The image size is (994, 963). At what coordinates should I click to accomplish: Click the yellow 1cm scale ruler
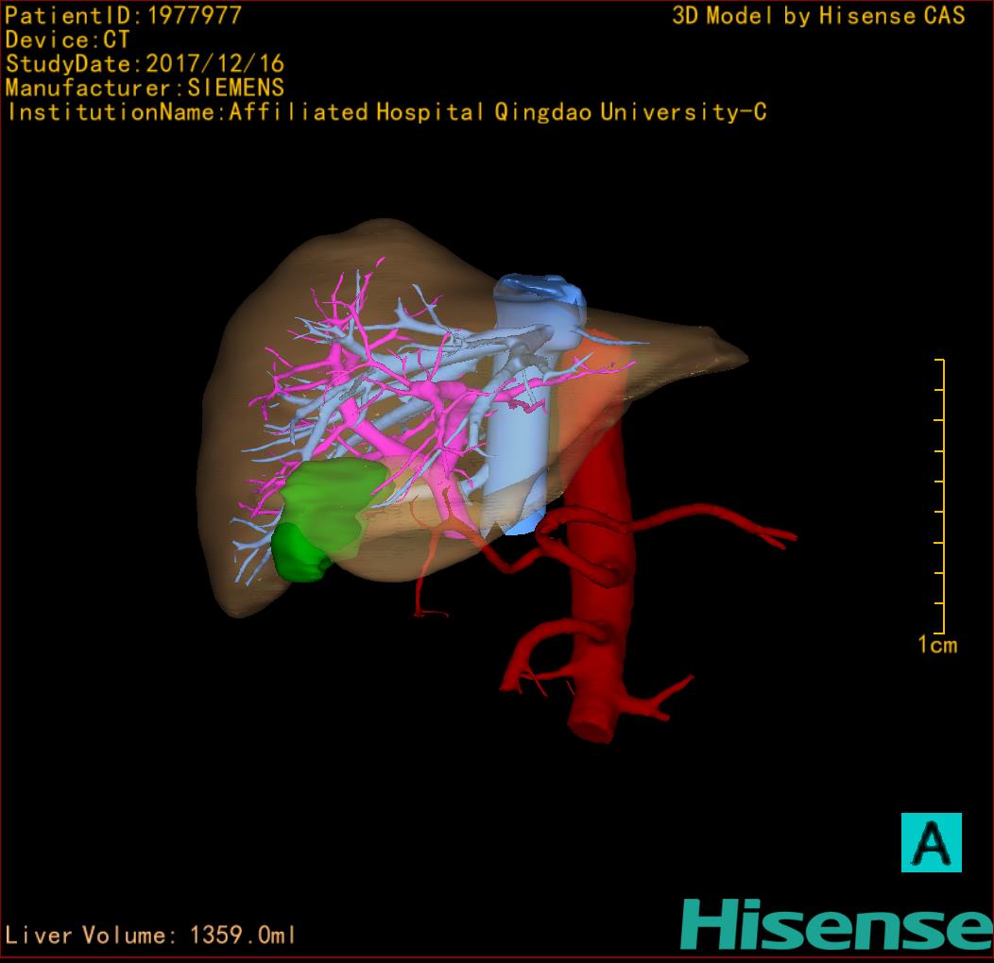tap(940, 496)
